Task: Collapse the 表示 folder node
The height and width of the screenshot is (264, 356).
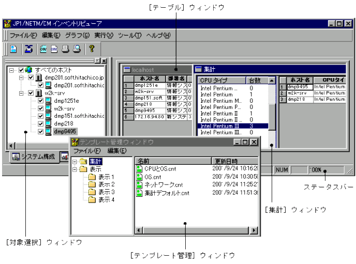Action: pos(75,169)
